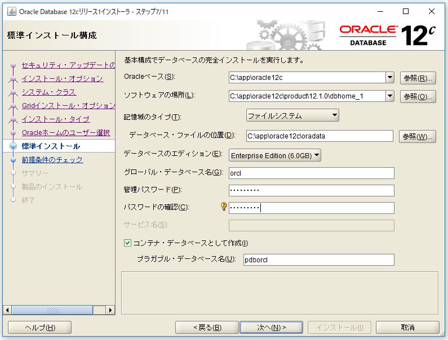Go to the Oracle home user selection step
The image size is (448, 340).
tap(66, 133)
